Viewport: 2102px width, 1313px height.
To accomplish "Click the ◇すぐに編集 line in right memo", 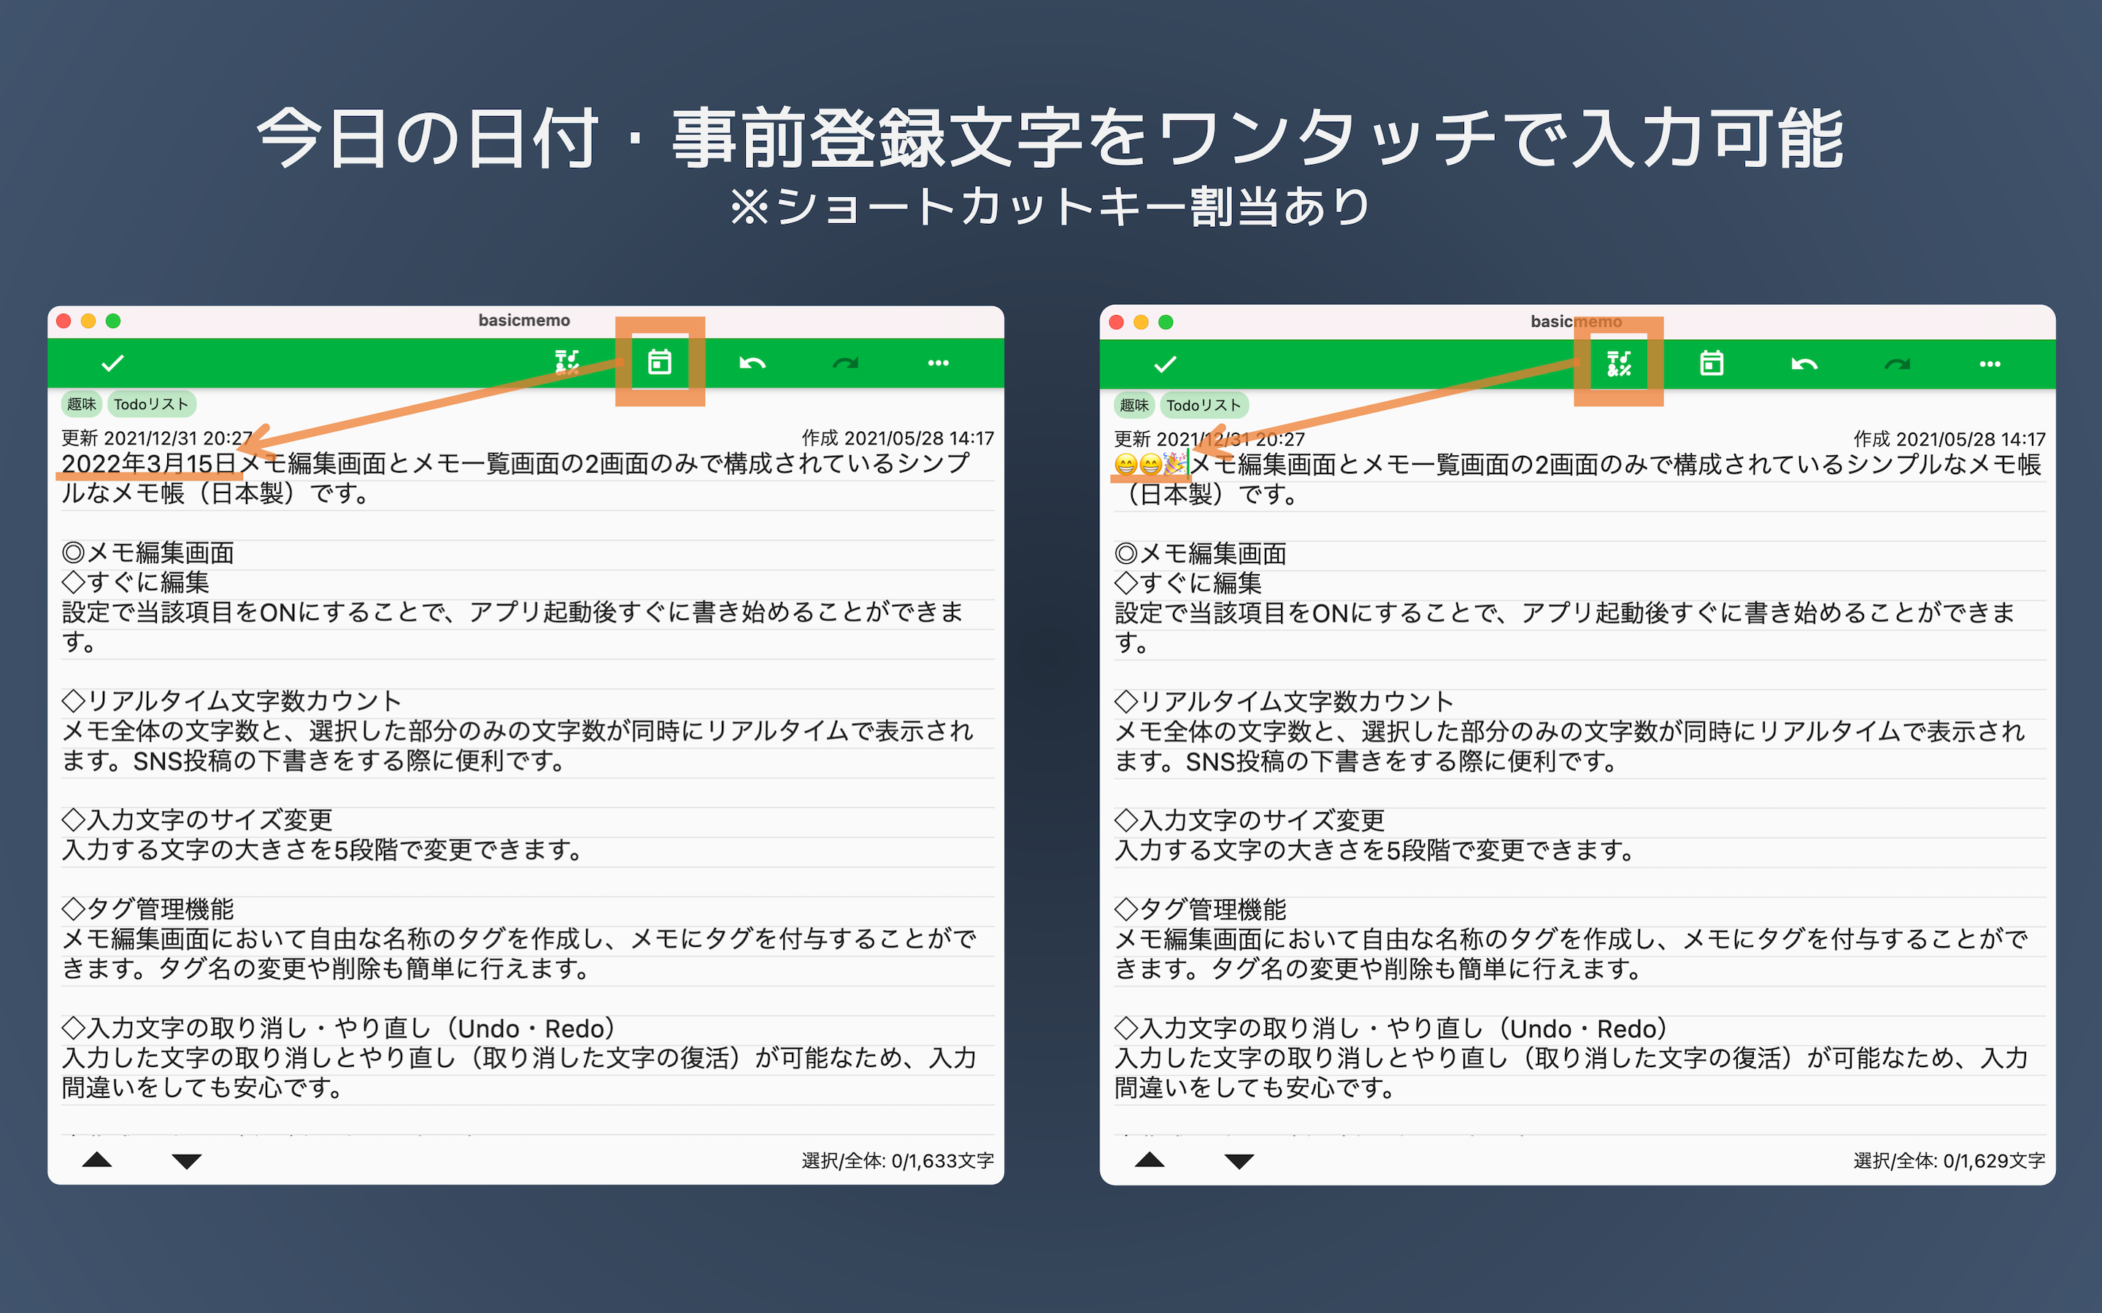I will click(x=1188, y=584).
